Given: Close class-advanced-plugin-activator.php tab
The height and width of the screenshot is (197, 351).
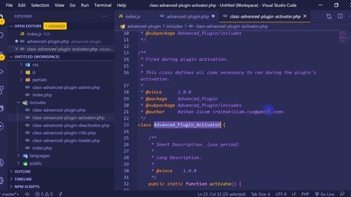Looking at the screenshot, I should tap(305, 16).
